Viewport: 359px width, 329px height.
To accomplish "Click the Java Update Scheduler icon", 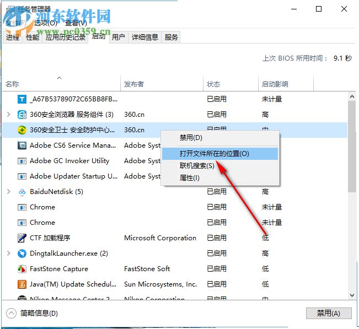I will pyautogui.click(x=22, y=284).
